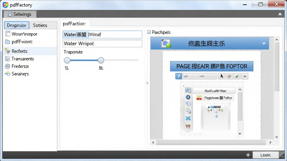287x161 pixels.
Task: Click the PAGE FOPTOR banner button
Action: click(x=212, y=66)
